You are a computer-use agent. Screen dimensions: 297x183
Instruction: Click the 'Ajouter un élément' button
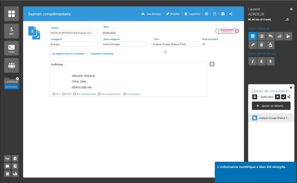coord(271,106)
